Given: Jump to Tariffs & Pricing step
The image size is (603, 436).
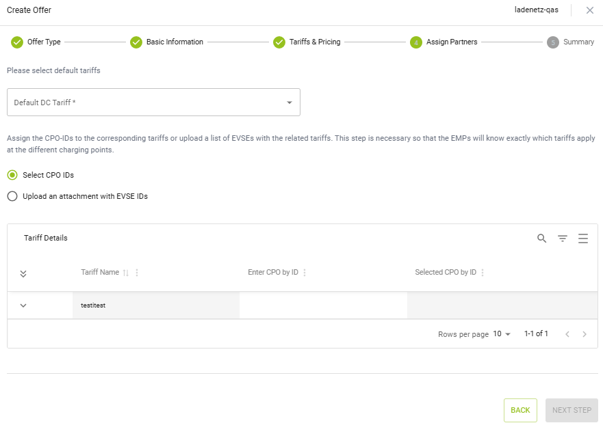Looking at the screenshot, I should (x=307, y=42).
